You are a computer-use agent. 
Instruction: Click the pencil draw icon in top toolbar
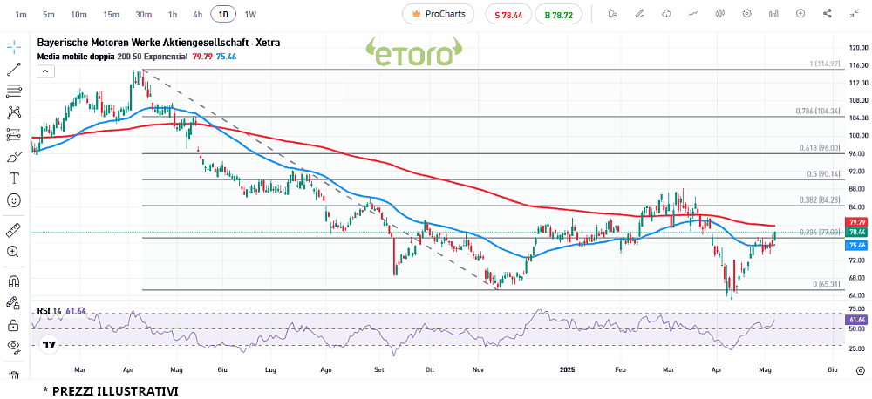(x=639, y=14)
